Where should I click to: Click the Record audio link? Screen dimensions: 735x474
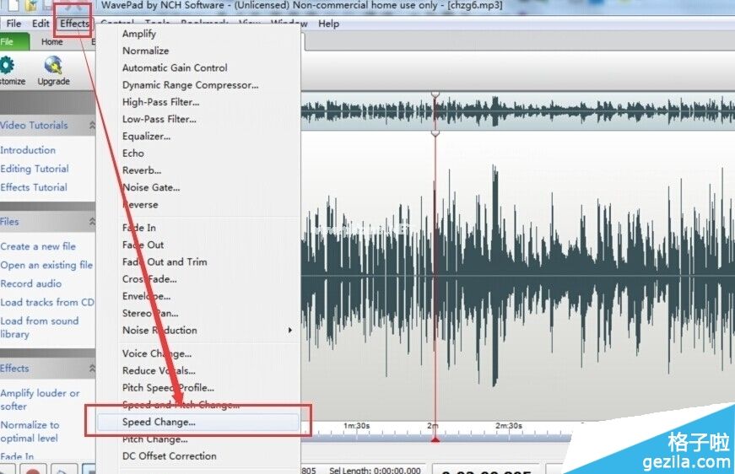pos(31,283)
